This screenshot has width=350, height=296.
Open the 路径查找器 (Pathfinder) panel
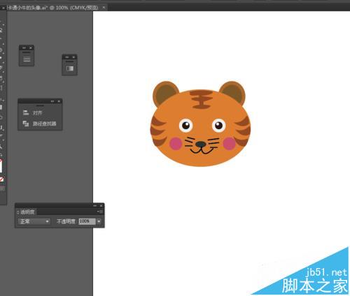pos(39,124)
